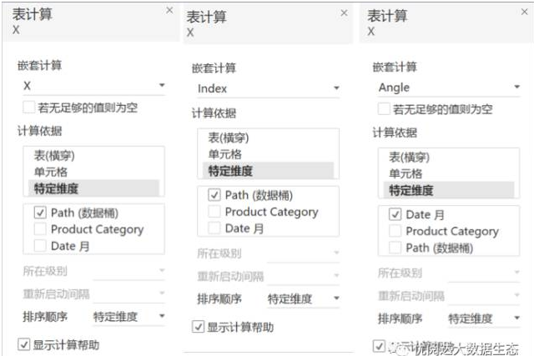Viewport: 534px width, 356px height.
Task: Check Date 月 in the left panel
Action: [x=40, y=245]
